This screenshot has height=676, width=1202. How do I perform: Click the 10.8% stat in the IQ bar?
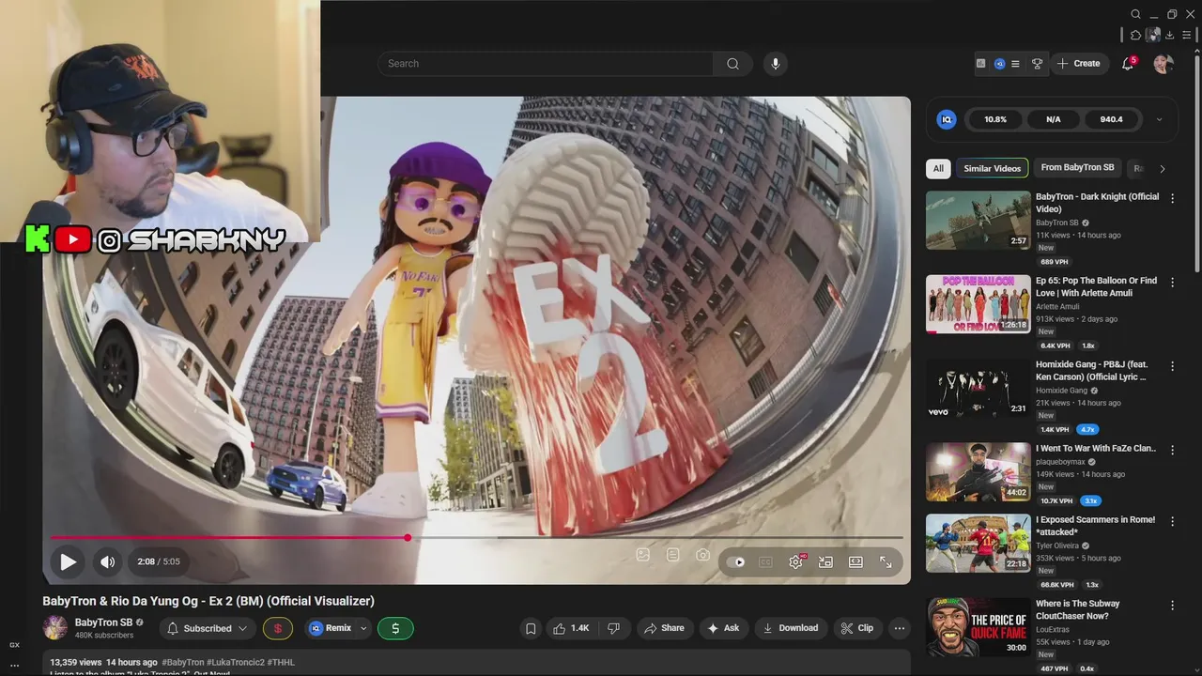pyautogui.click(x=995, y=119)
